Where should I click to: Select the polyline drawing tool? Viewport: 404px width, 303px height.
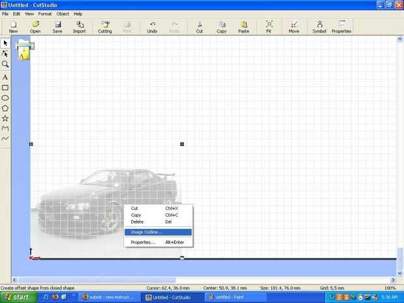click(x=5, y=128)
